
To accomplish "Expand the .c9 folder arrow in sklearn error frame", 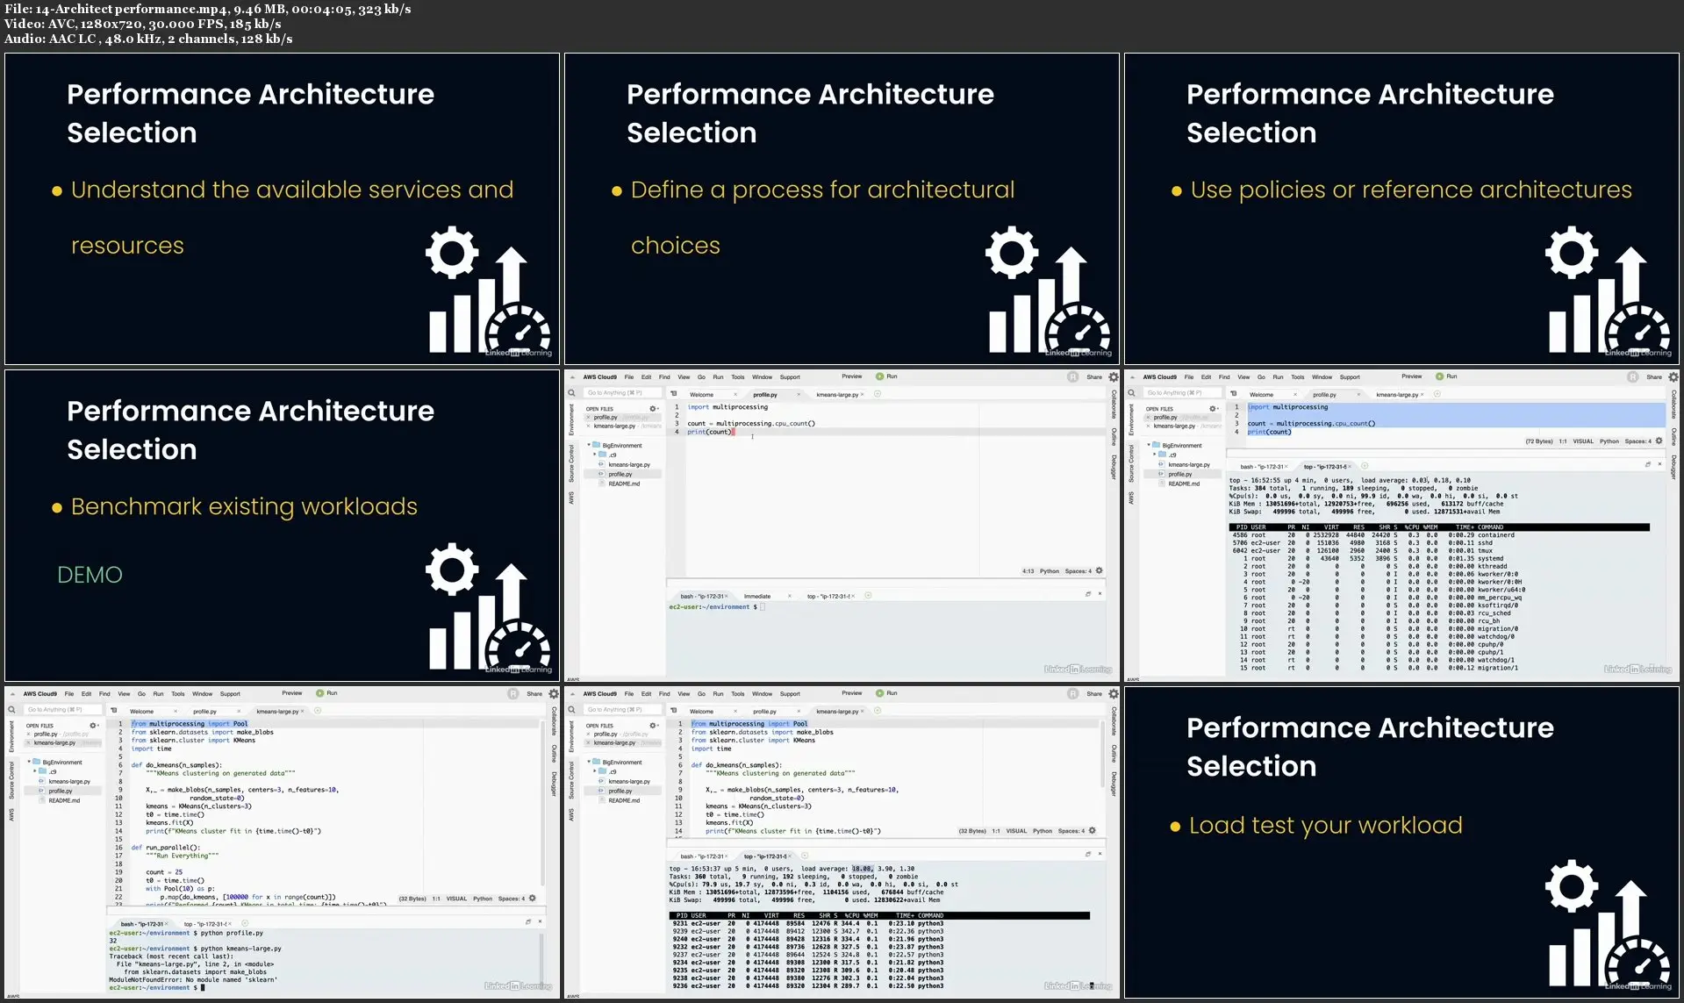I will [x=35, y=771].
